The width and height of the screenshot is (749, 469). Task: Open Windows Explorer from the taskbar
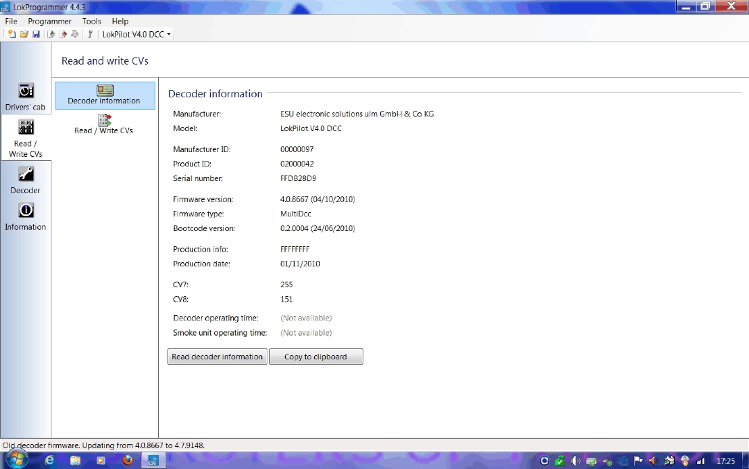75,461
